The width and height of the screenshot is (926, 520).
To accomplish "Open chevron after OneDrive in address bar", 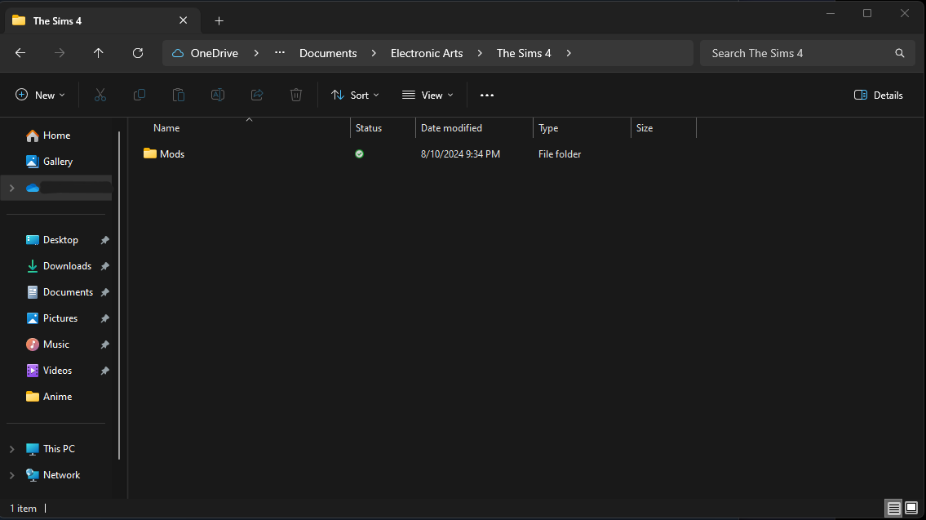I will click(x=256, y=53).
